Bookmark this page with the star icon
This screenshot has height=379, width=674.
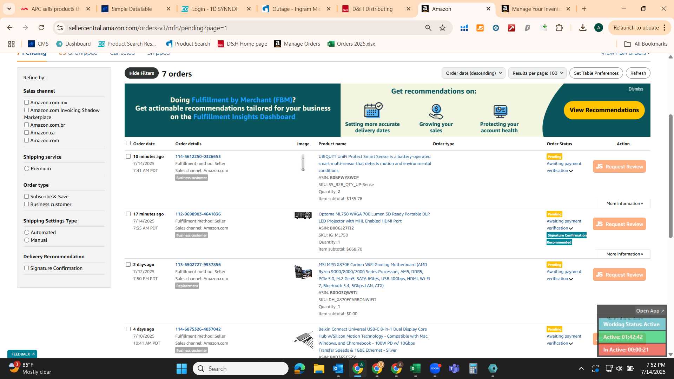click(442, 28)
